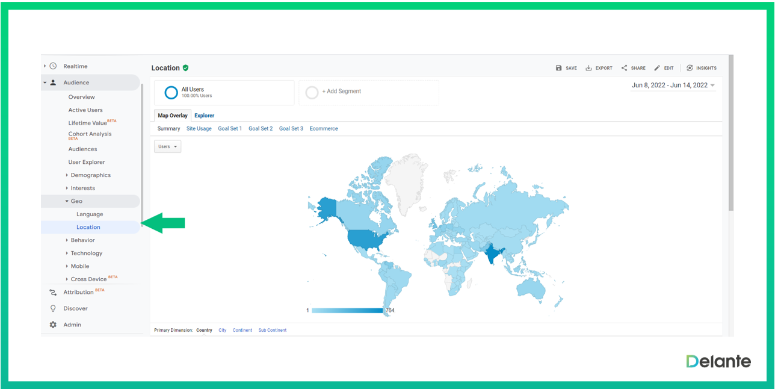Click the Add Segment box

(x=368, y=93)
